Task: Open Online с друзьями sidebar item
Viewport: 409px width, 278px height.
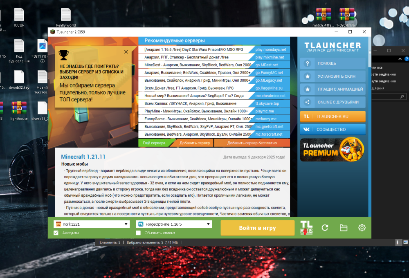Action: [333, 102]
